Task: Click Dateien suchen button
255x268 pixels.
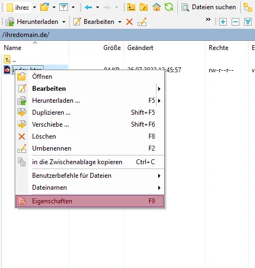Action: [209, 7]
